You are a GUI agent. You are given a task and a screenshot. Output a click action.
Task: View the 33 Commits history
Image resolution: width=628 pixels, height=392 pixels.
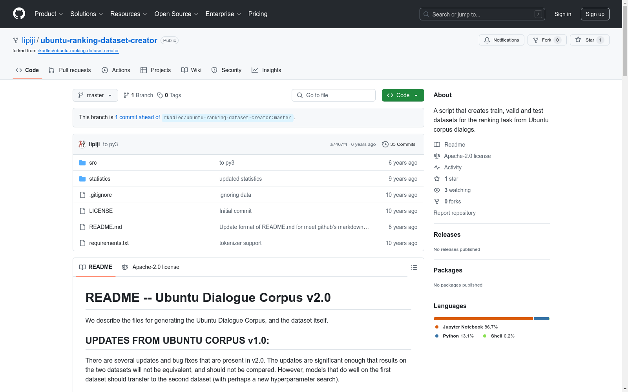pyautogui.click(x=399, y=144)
